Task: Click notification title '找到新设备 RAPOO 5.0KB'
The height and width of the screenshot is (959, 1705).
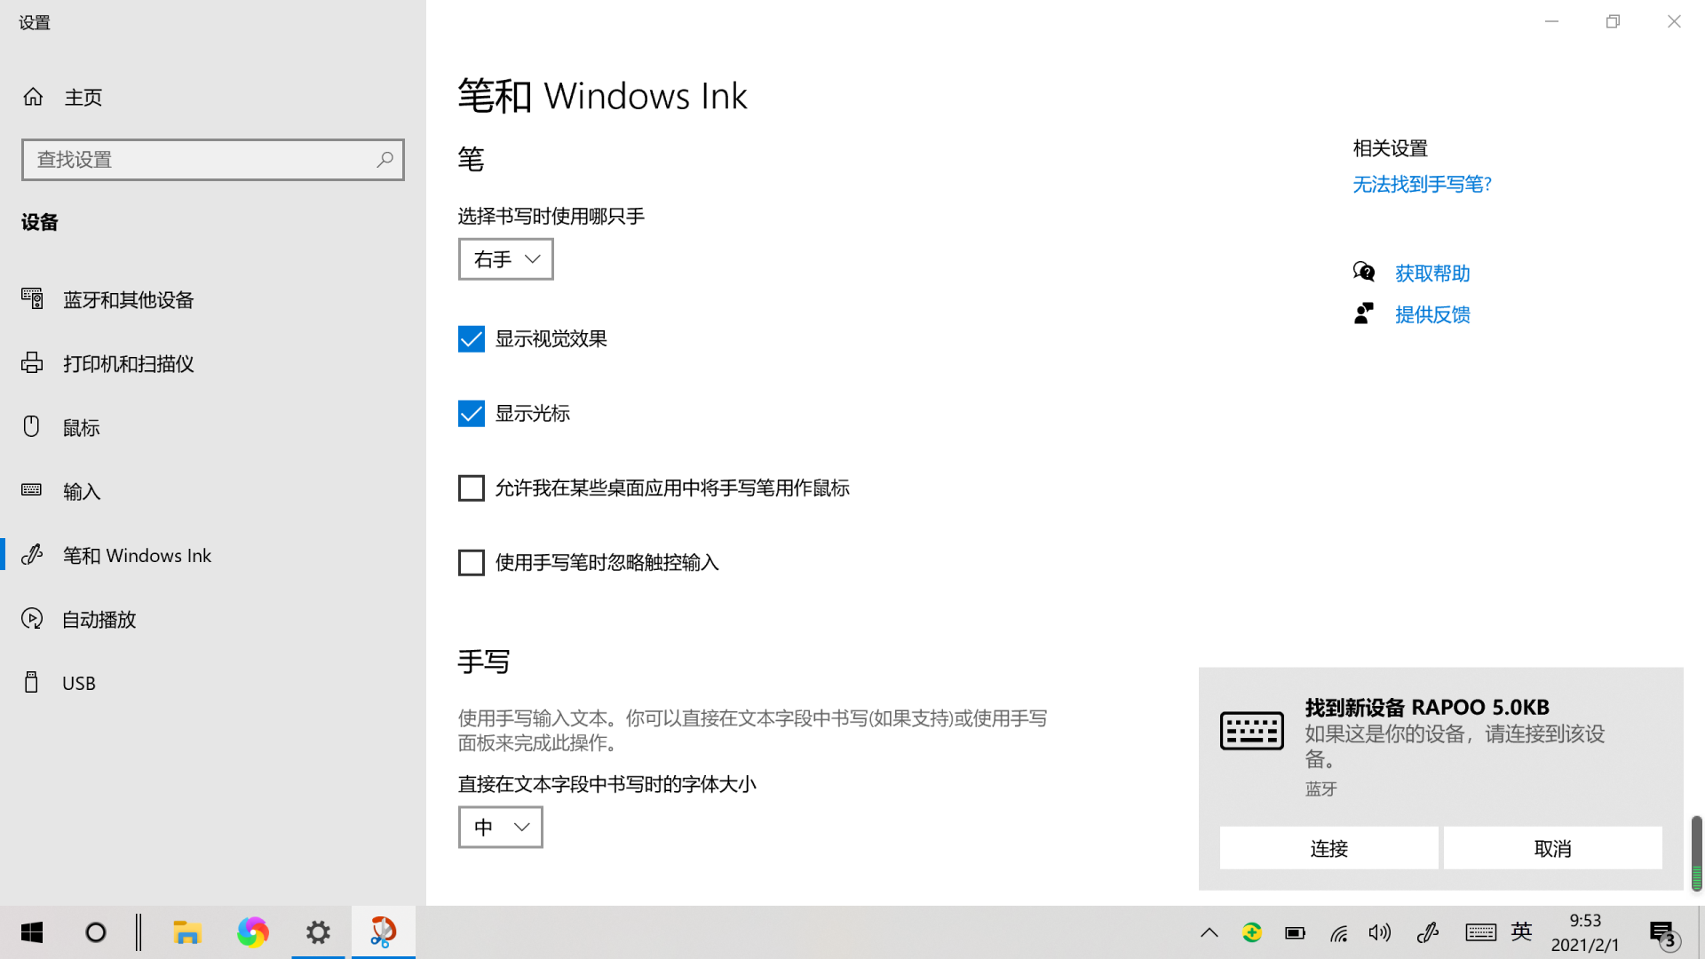Action: point(1427,707)
